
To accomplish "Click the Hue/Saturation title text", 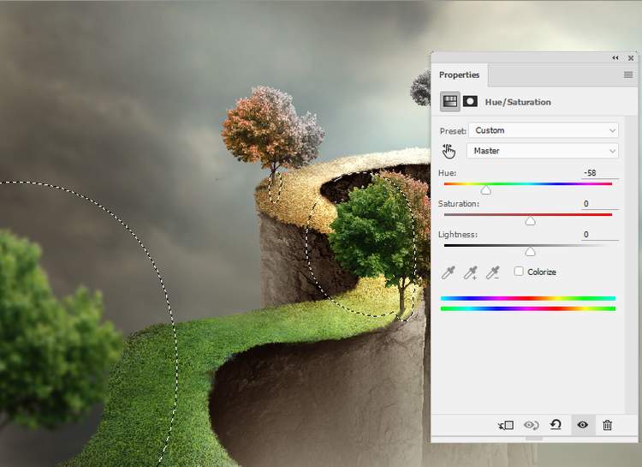I will point(518,102).
